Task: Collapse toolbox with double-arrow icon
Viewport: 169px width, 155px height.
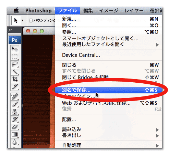Action: pyautogui.click(x=10, y=30)
